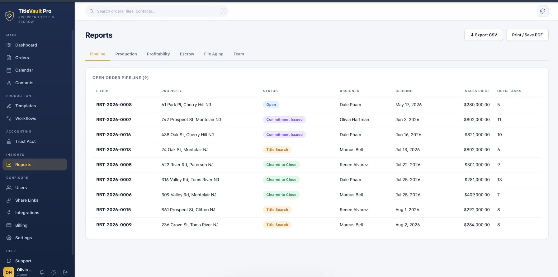Select the File Aging tab

point(214,54)
